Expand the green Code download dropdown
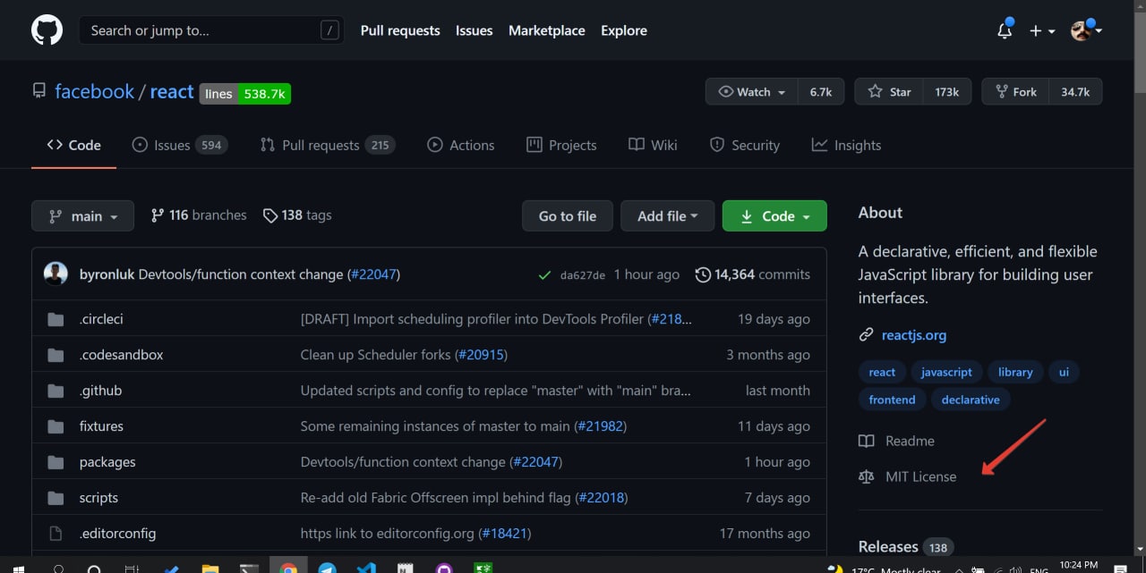Viewport: 1146px width, 573px height. point(774,215)
